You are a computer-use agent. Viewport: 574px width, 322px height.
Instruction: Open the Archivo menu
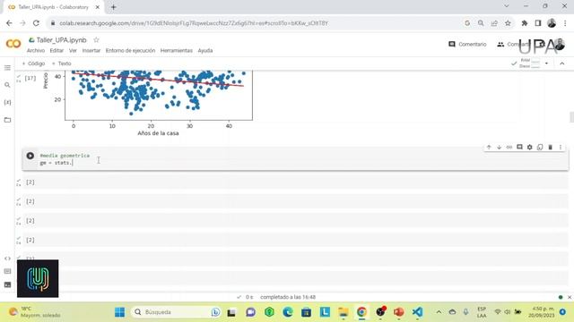tap(36, 50)
